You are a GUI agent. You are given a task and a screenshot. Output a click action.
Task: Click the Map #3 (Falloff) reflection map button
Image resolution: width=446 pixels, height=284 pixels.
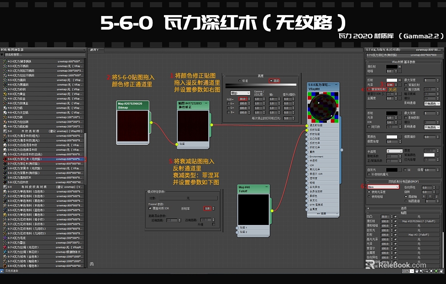419,235
